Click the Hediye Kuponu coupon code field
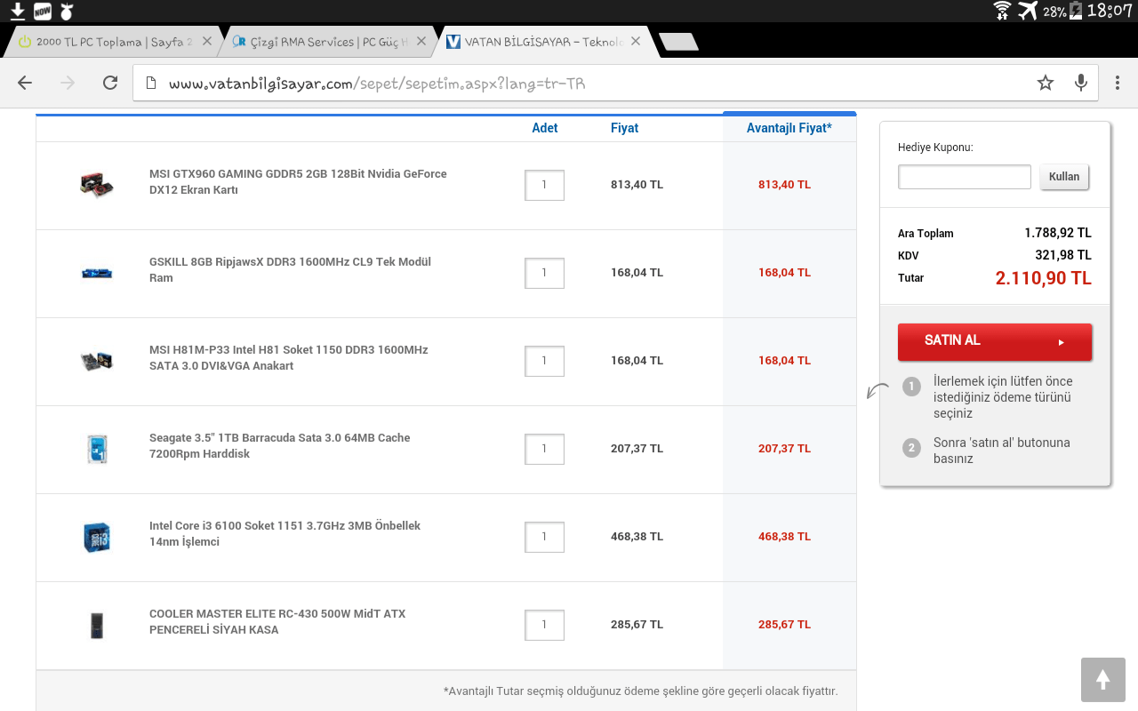This screenshot has width=1138, height=711. coord(965,176)
